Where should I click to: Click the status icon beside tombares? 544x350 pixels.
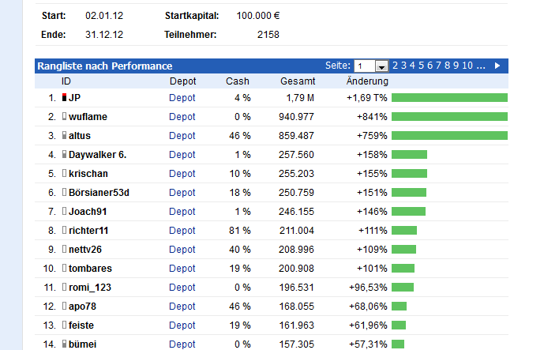tap(65, 269)
